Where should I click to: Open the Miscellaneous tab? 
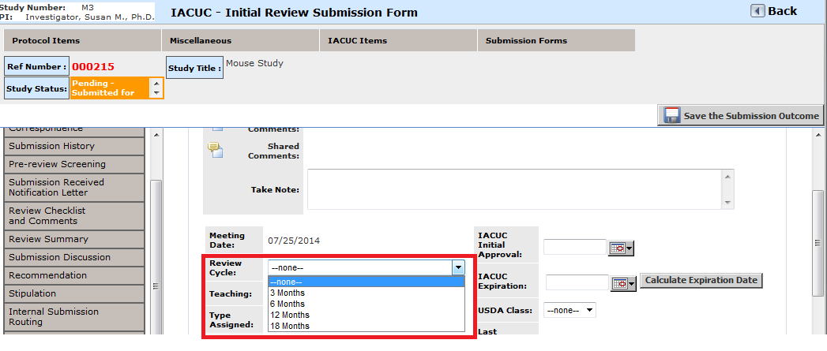pos(240,40)
